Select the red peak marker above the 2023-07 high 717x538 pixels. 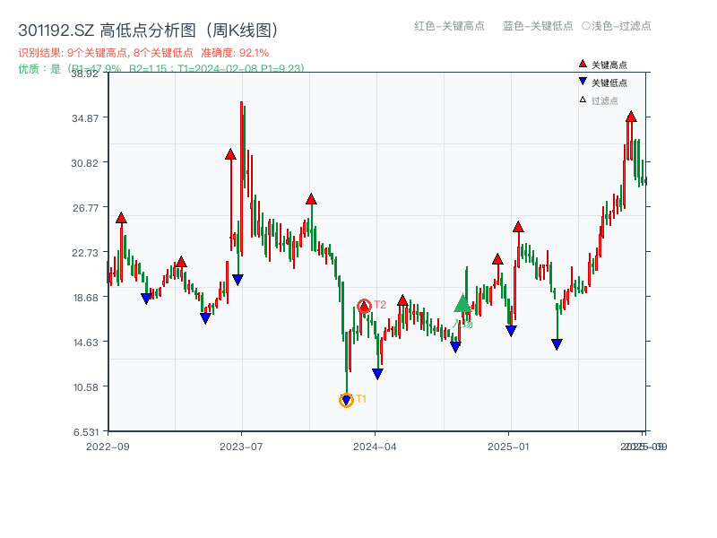tap(230, 155)
